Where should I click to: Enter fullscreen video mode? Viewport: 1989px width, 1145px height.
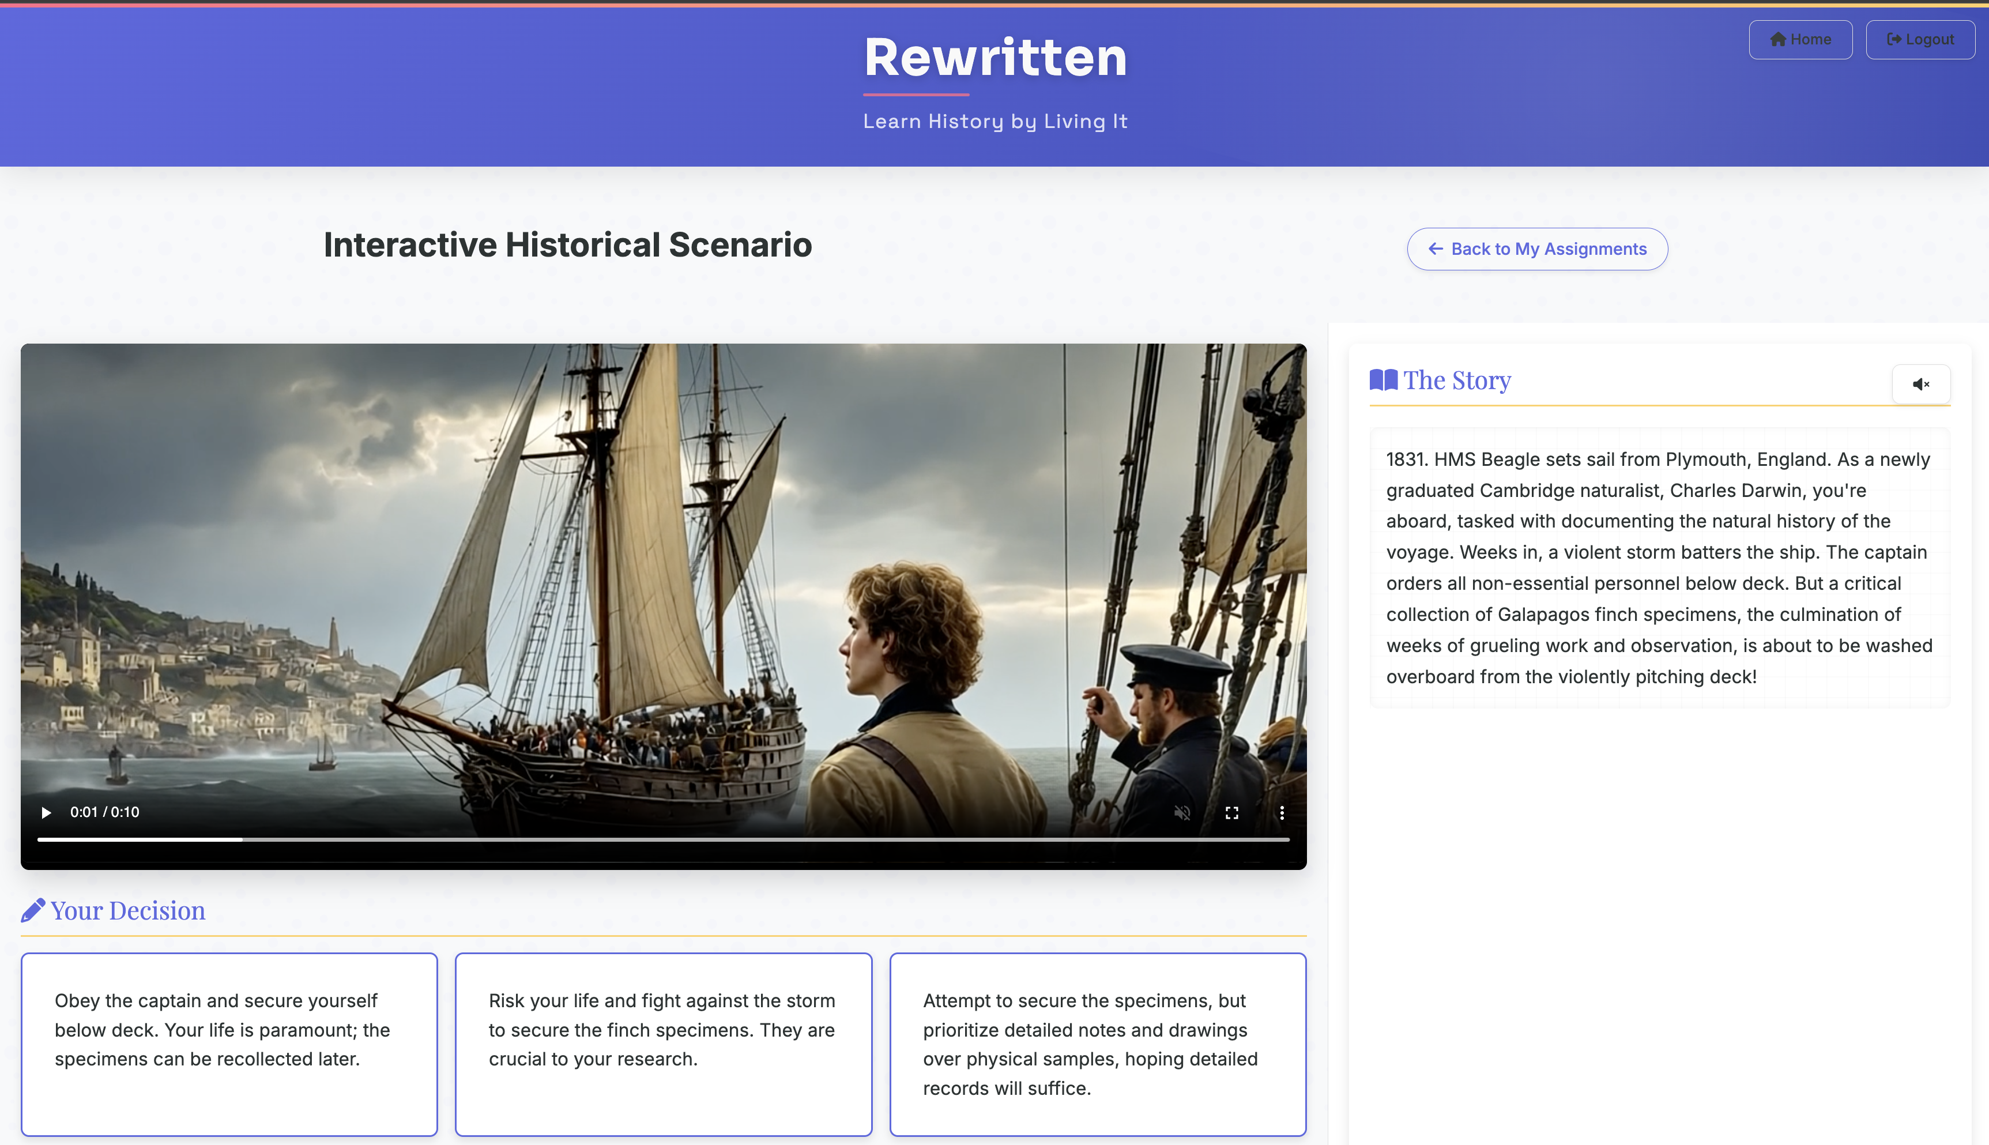tap(1232, 812)
